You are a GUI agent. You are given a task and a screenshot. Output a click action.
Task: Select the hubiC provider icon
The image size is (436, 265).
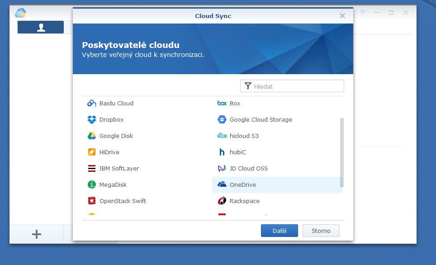(x=222, y=152)
